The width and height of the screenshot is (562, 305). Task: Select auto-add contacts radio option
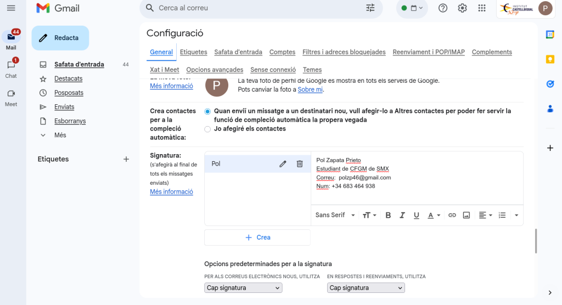pos(207,111)
